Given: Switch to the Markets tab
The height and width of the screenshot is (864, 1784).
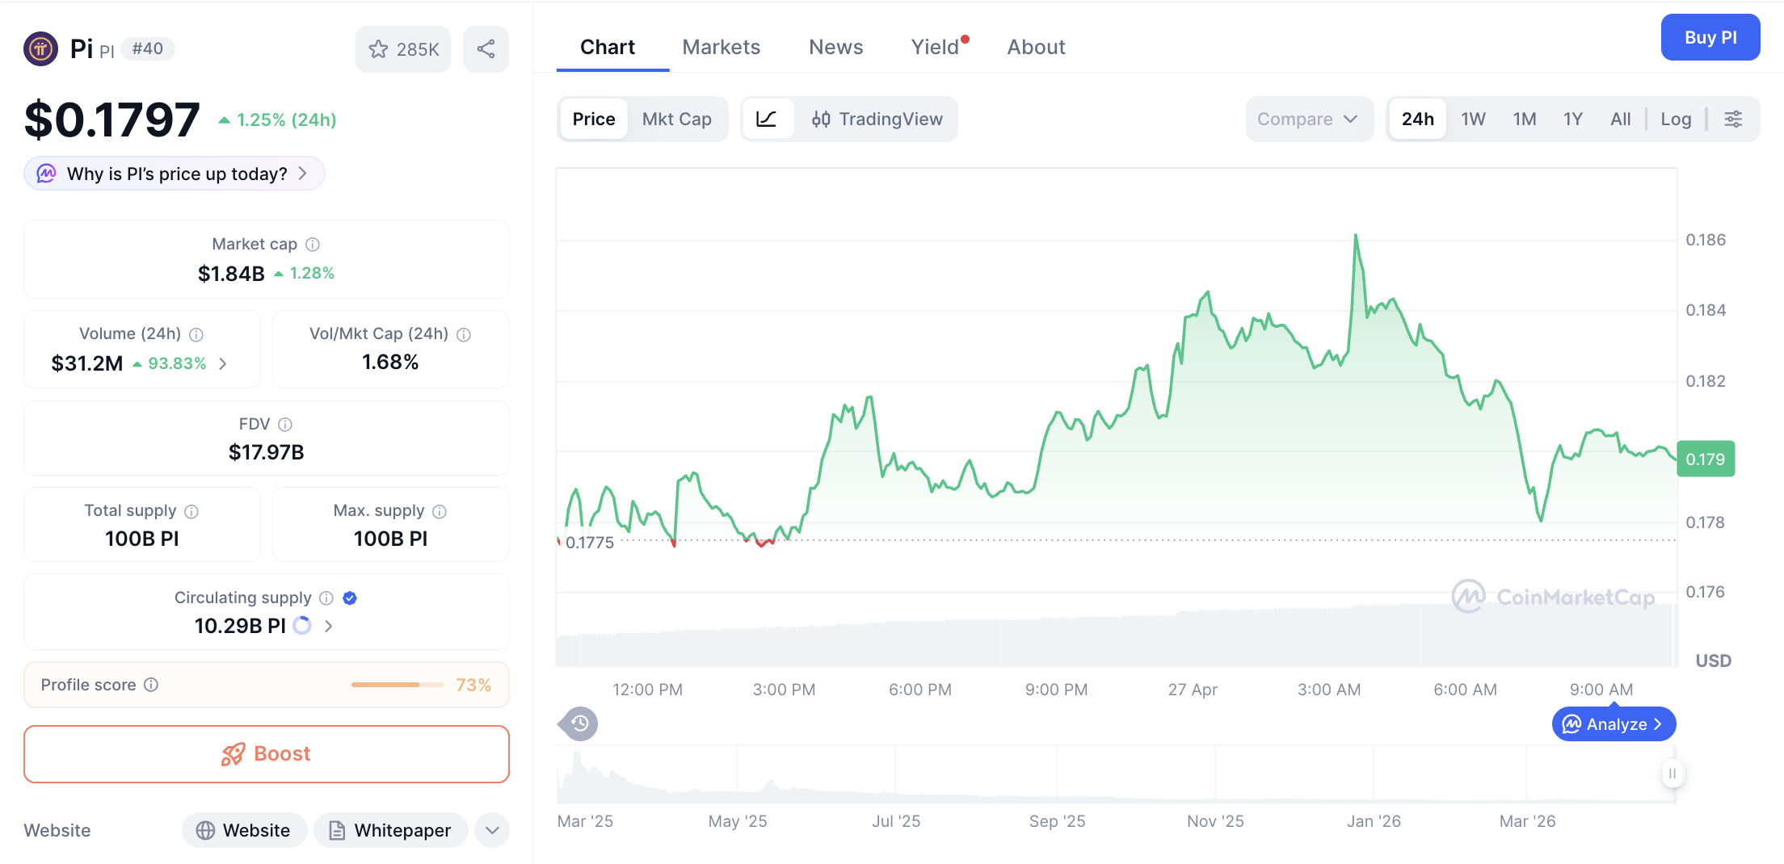Looking at the screenshot, I should [x=721, y=47].
